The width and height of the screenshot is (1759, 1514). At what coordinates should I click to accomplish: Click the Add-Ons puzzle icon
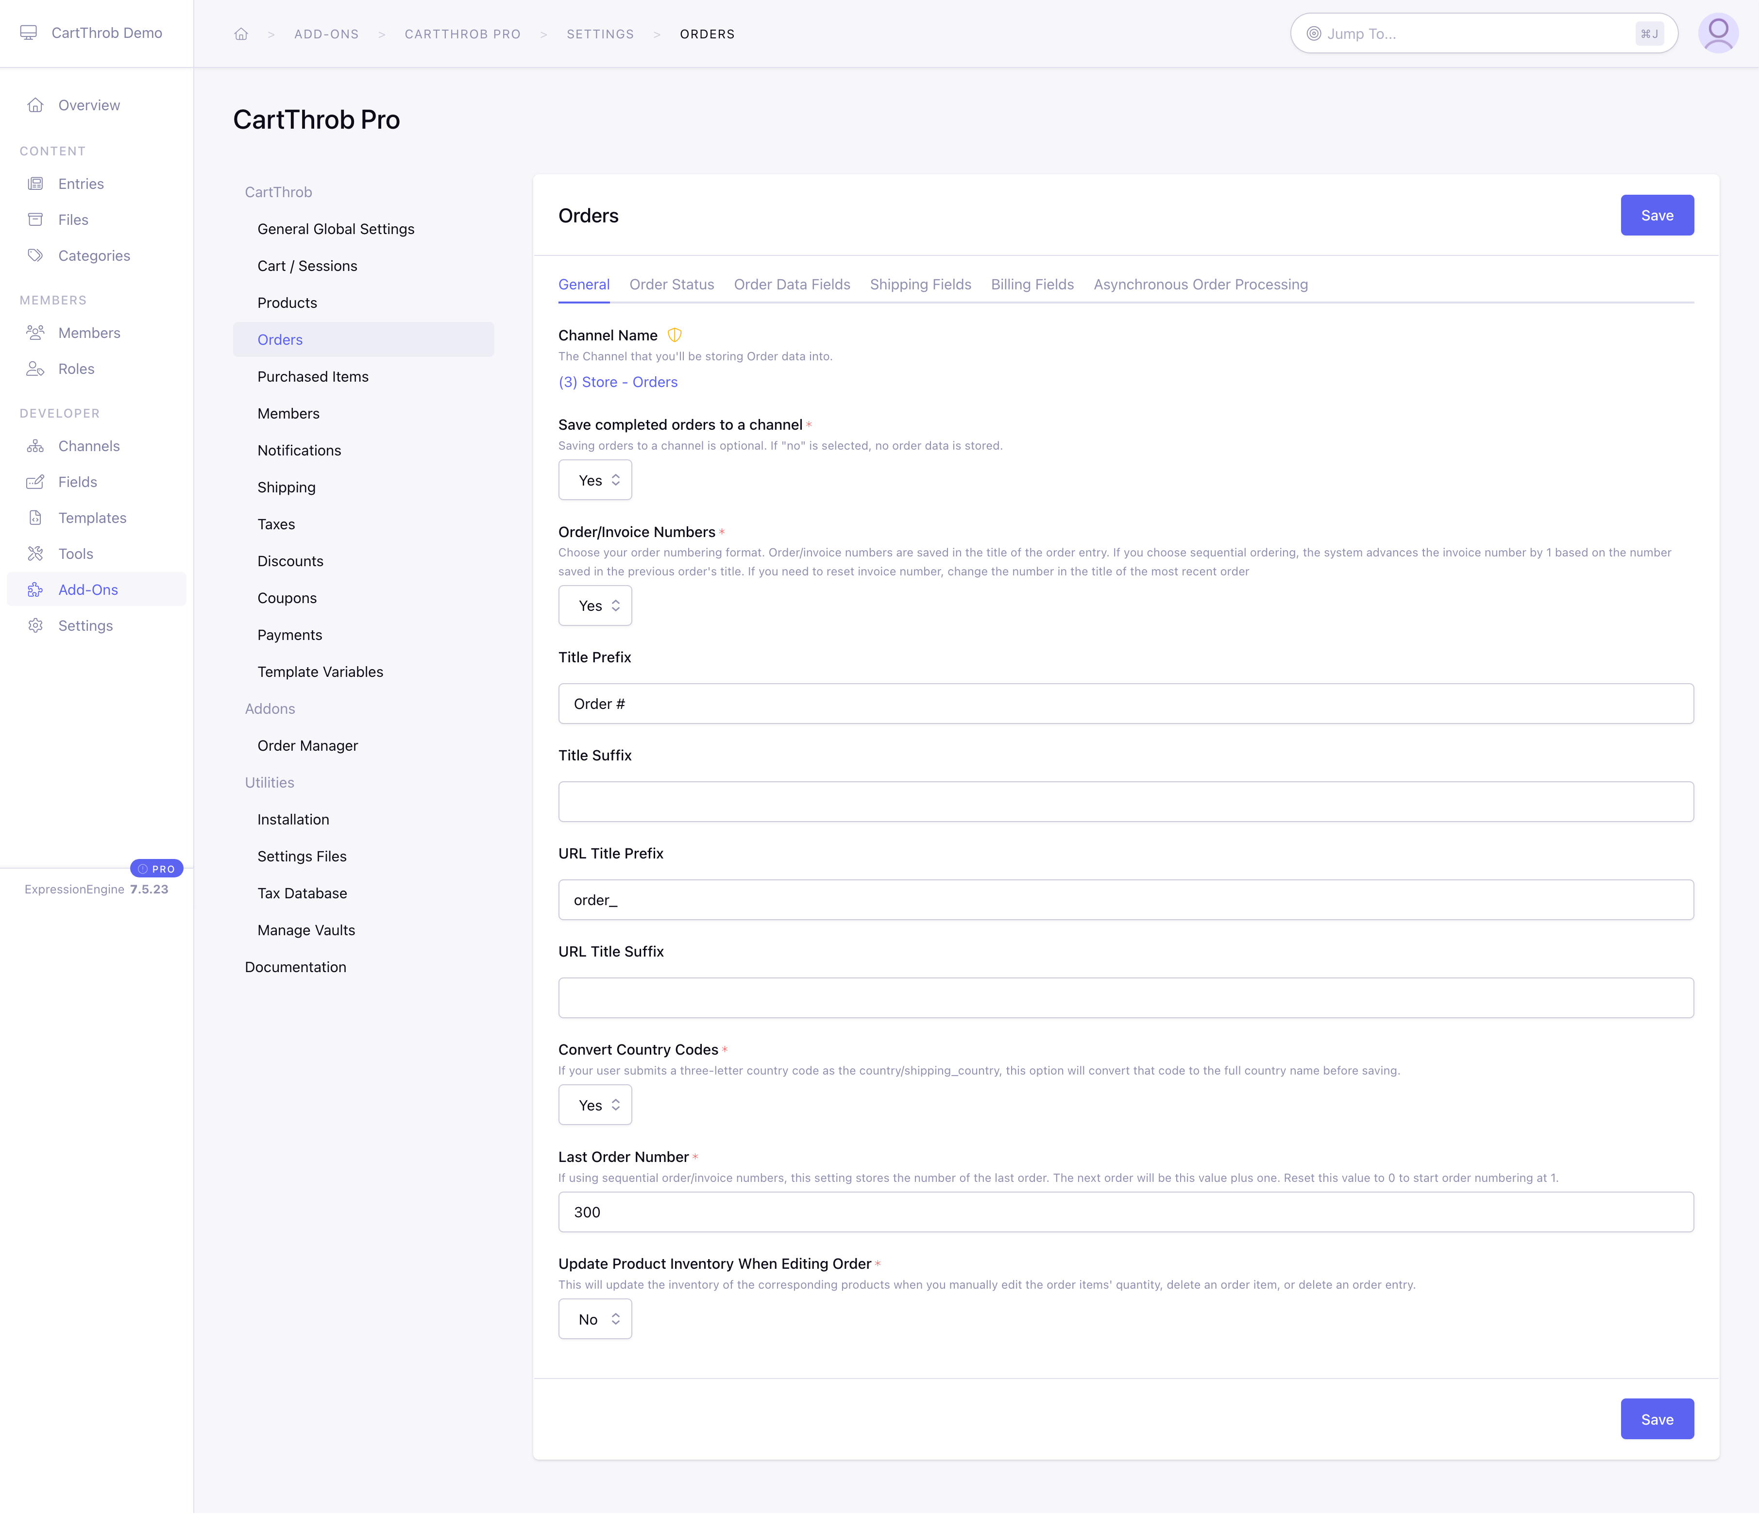click(35, 590)
